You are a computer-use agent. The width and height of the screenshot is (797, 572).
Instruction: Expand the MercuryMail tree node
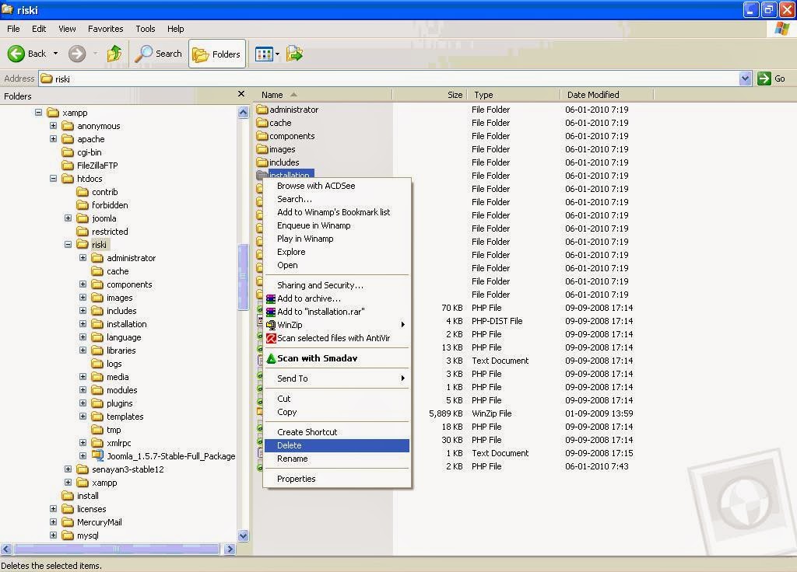coord(53,521)
